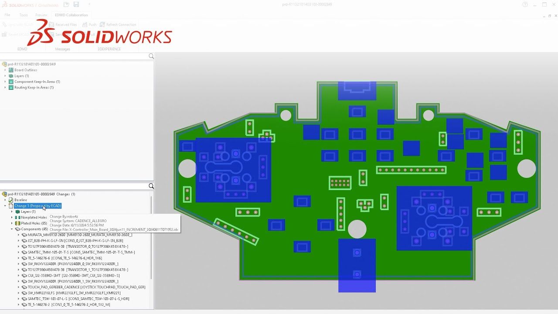Click the Save icon in title bar

point(76,4)
